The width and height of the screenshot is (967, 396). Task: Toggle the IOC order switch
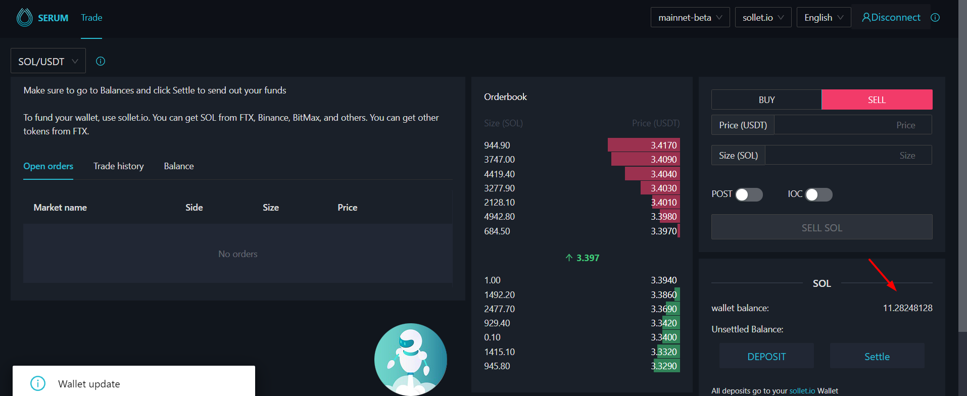pos(818,194)
